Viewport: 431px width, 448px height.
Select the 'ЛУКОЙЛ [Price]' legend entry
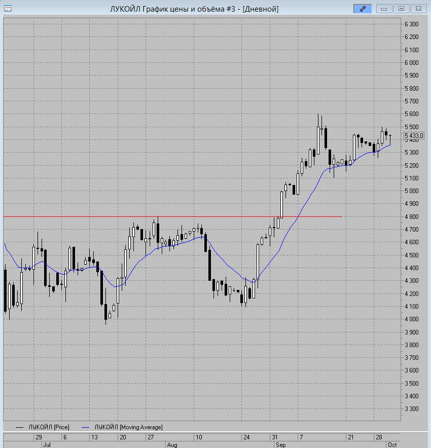49,427
